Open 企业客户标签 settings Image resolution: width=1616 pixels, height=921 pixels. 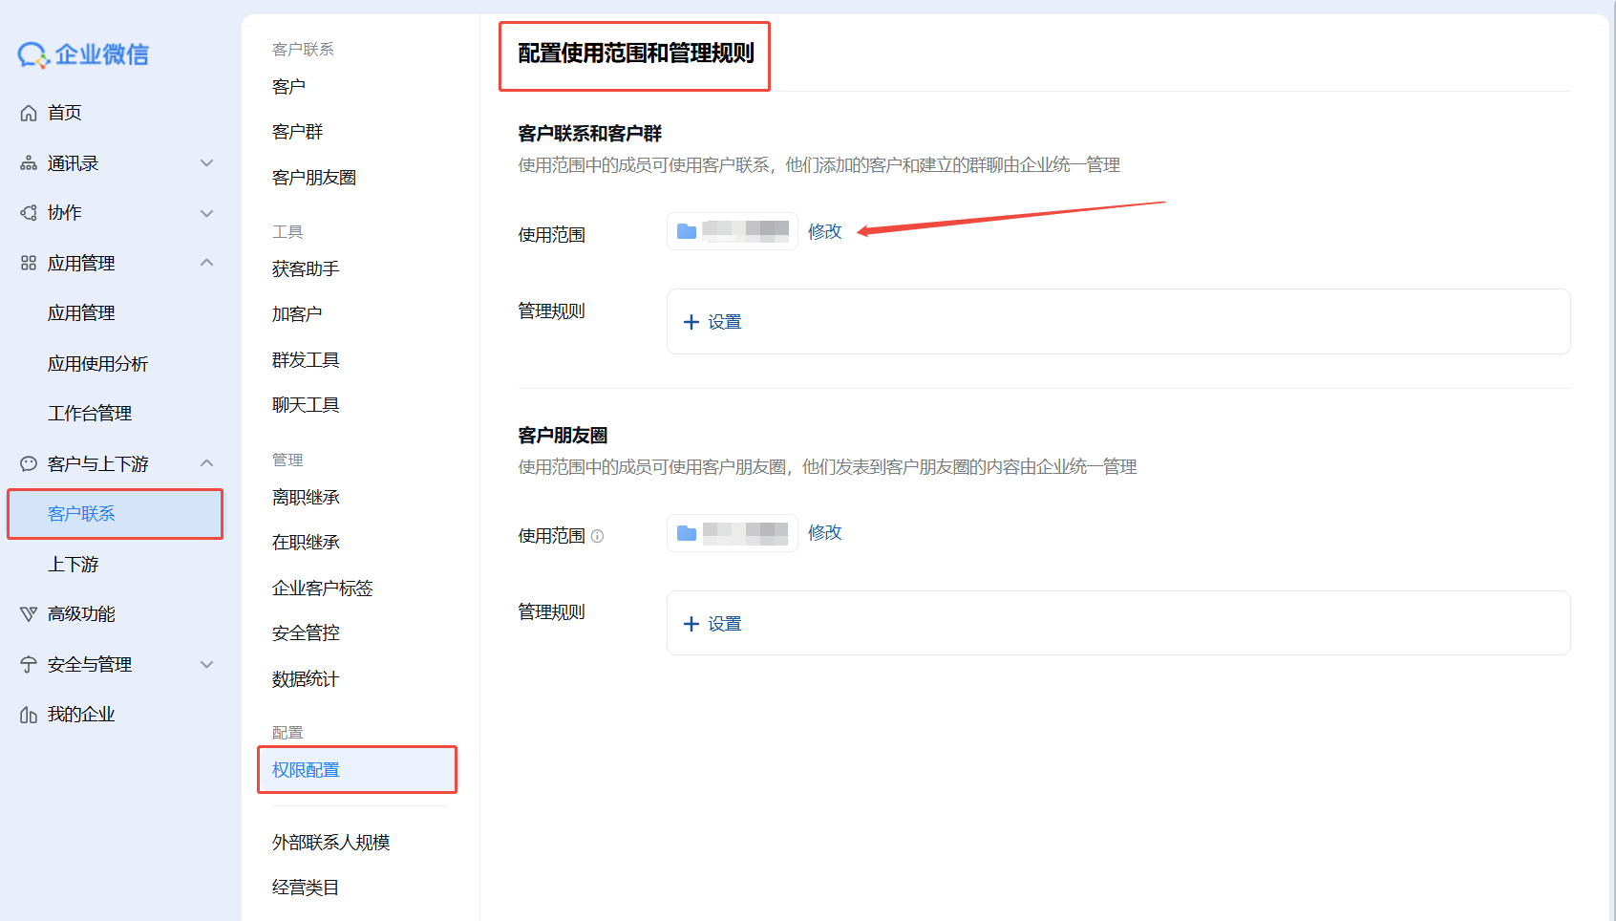click(x=322, y=589)
